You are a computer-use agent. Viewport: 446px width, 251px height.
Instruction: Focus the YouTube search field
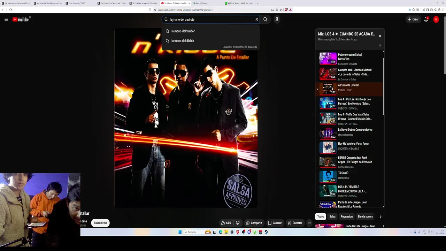pos(211,20)
